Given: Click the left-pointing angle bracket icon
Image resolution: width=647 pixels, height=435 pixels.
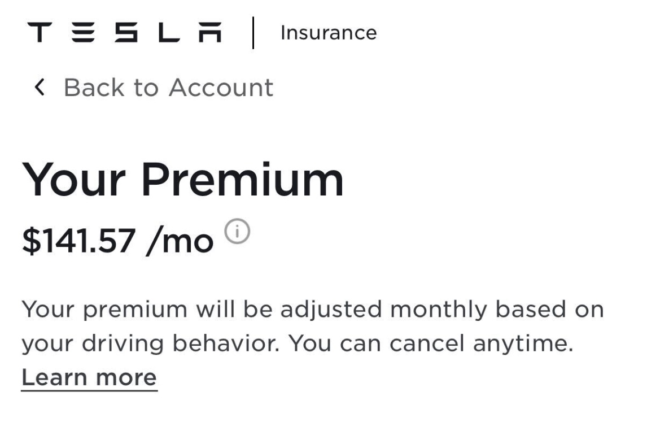Looking at the screenshot, I should tap(38, 88).
